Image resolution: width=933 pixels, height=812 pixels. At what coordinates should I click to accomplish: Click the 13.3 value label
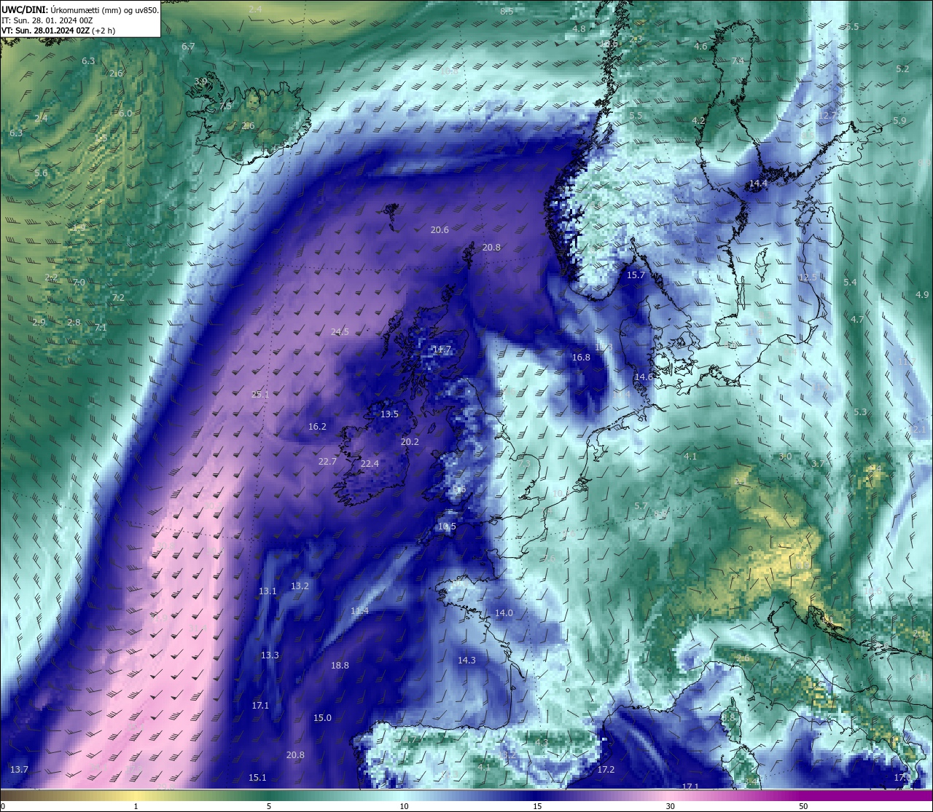[x=270, y=655]
